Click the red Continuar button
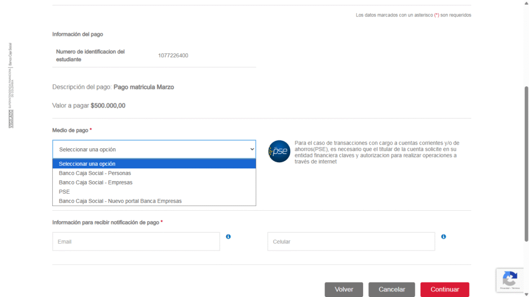 point(444,289)
